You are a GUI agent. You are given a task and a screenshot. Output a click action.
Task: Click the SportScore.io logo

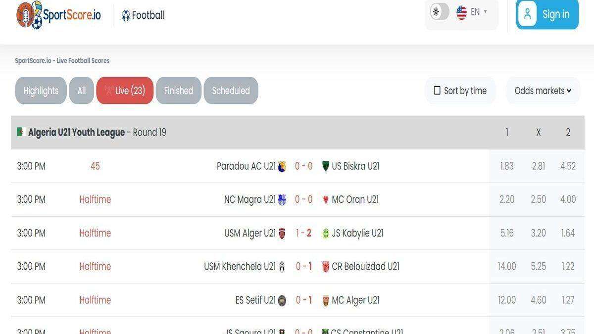coord(58,15)
